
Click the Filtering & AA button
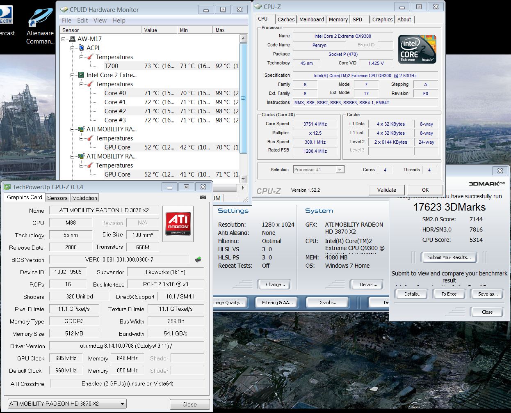[277, 303]
